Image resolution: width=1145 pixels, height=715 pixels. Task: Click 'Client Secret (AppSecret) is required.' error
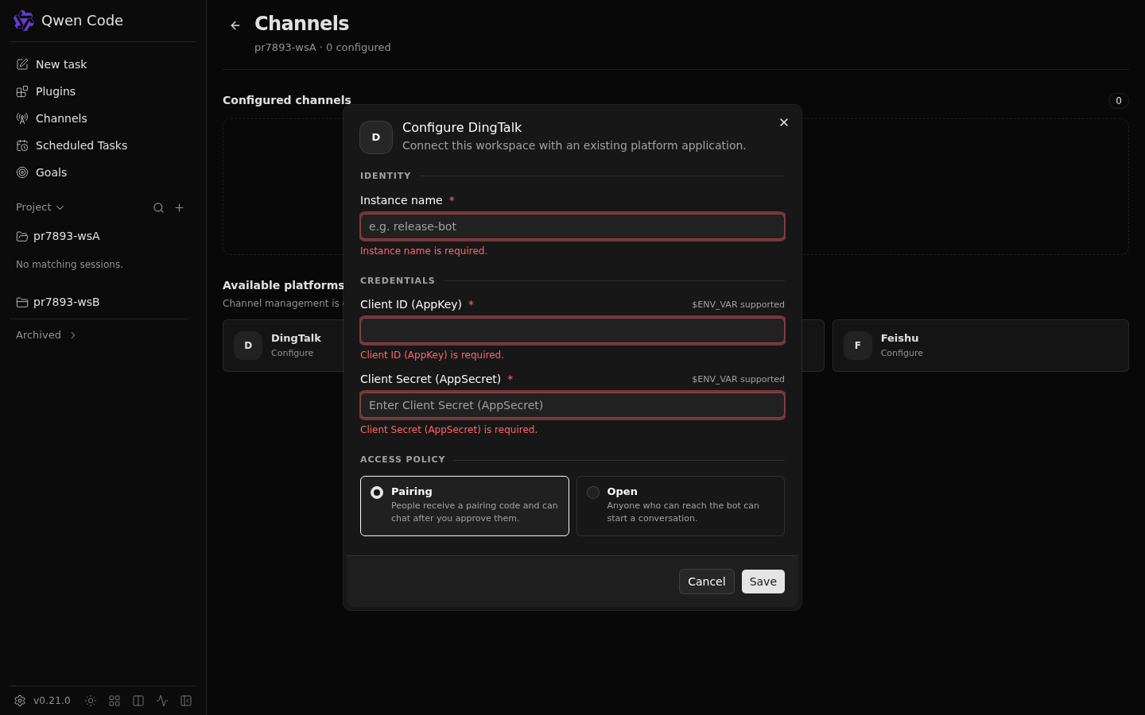[448, 430]
